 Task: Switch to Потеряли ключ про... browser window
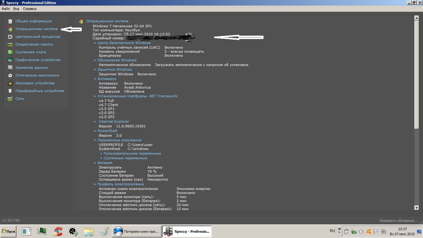tap(137, 231)
